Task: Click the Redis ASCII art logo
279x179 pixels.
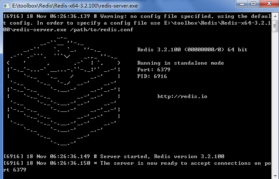Action: (63, 91)
